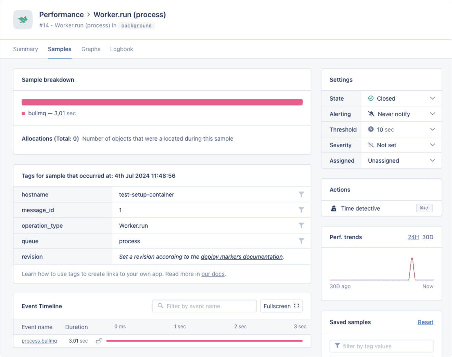Click the pink bullmq legend dot
452x357 pixels.
pos(23,114)
